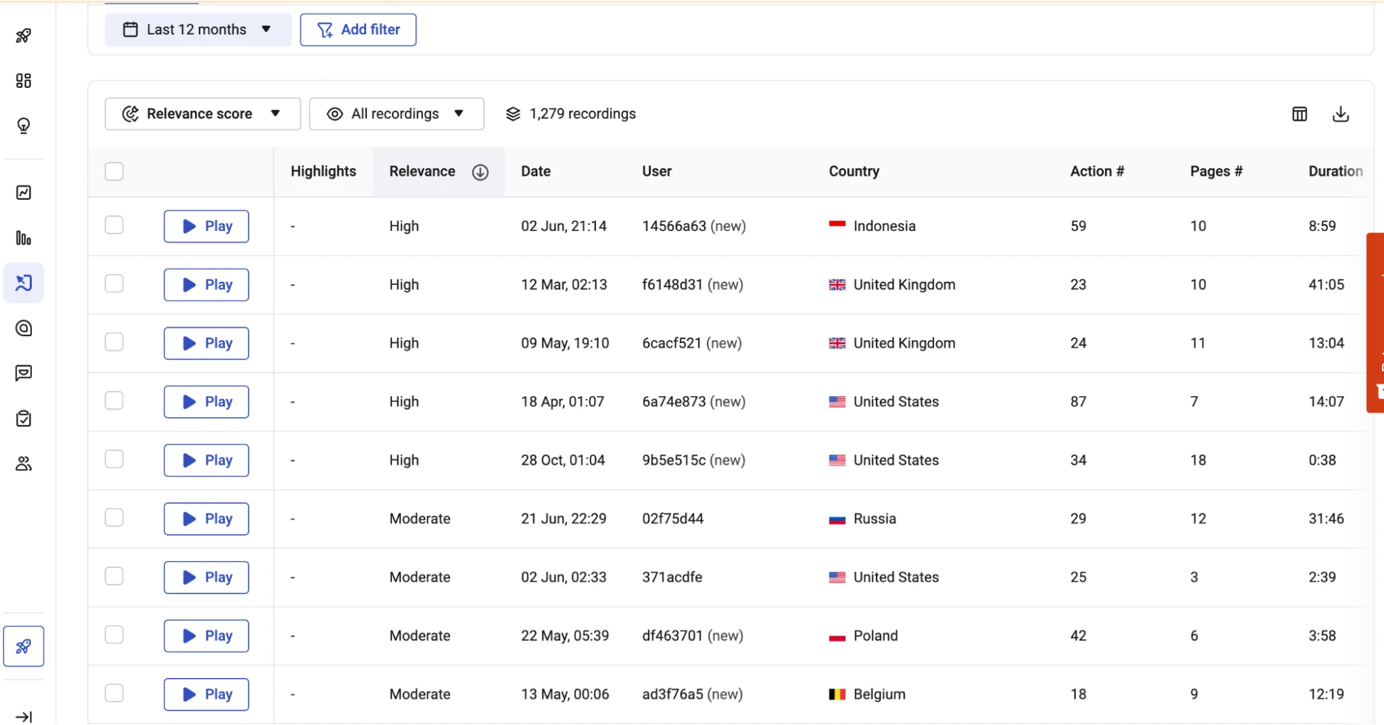Open the surveys clipboard icon in sidebar
The width and height of the screenshot is (1384, 725).
tap(24, 419)
